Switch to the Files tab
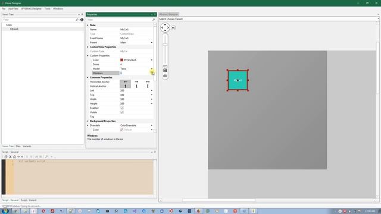The height and width of the screenshot is (214, 381). [18, 146]
